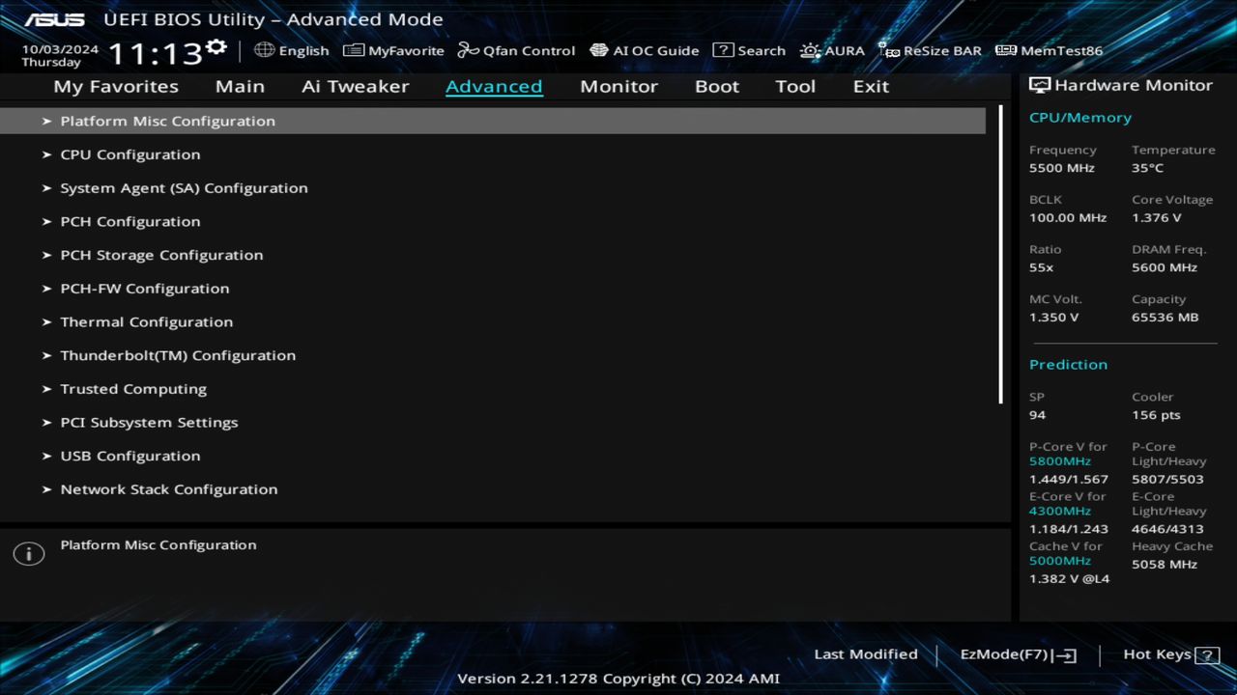The width and height of the screenshot is (1237, 695).
Task: Click the EzMode(F7) button
Action: (x=1017, y=653)
